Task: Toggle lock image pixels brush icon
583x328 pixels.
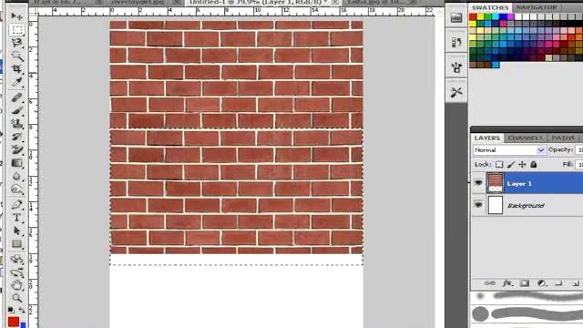Action: (510, 164)
